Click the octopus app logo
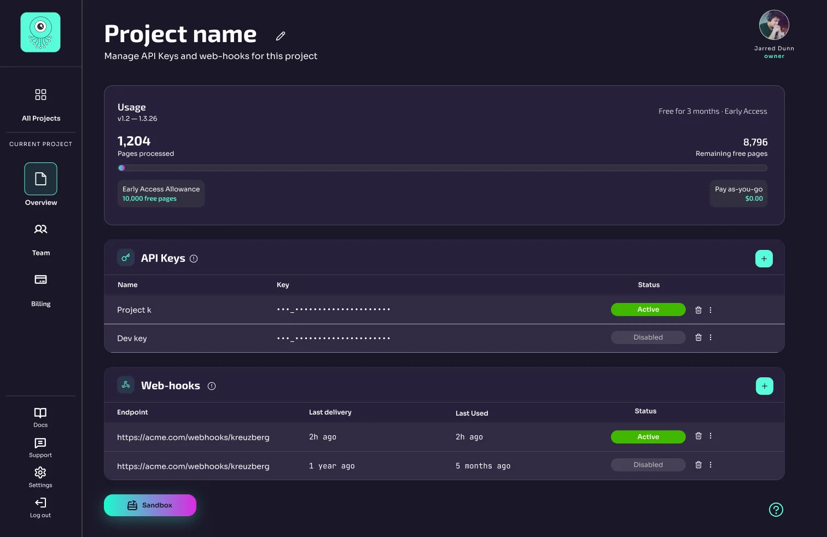 click(x=40, y=32)
